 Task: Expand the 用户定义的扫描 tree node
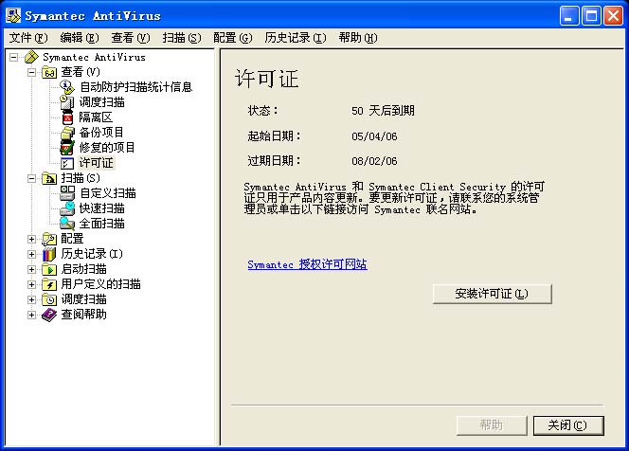31,285
